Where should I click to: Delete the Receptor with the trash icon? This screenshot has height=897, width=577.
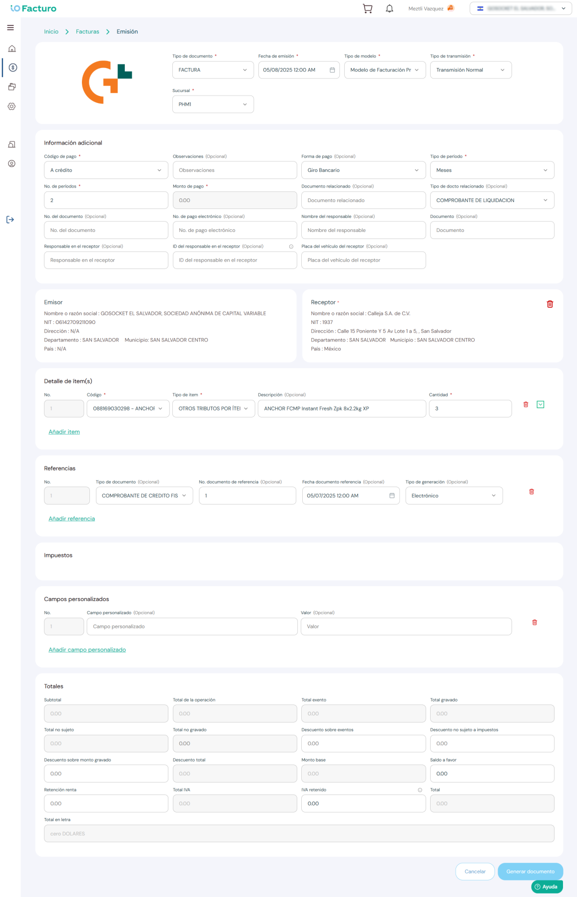click(550, 304)
